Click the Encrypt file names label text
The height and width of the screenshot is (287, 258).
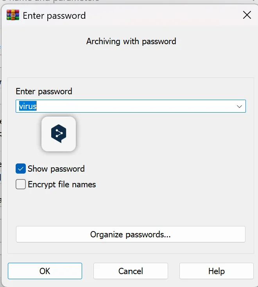click(x=62, y=184)
